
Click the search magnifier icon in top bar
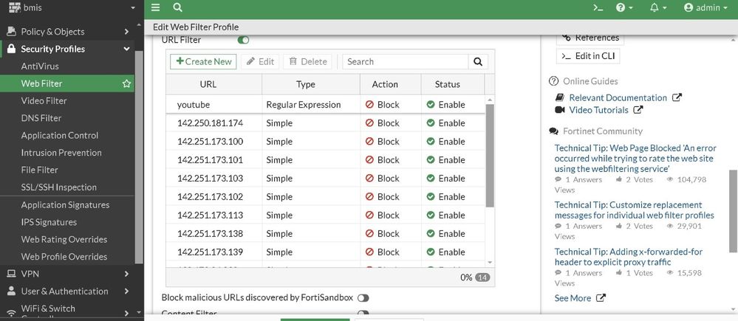[178, 7]
